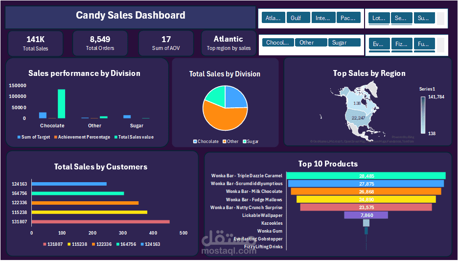This screenshot has width=458, height=261.
Task: Select the 17 Sum of AOV card
Action: pos(166,43)
